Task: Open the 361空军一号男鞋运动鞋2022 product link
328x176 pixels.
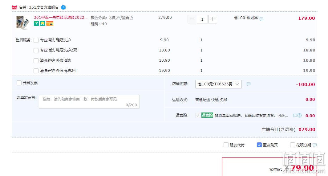Action: coord(61,18)
